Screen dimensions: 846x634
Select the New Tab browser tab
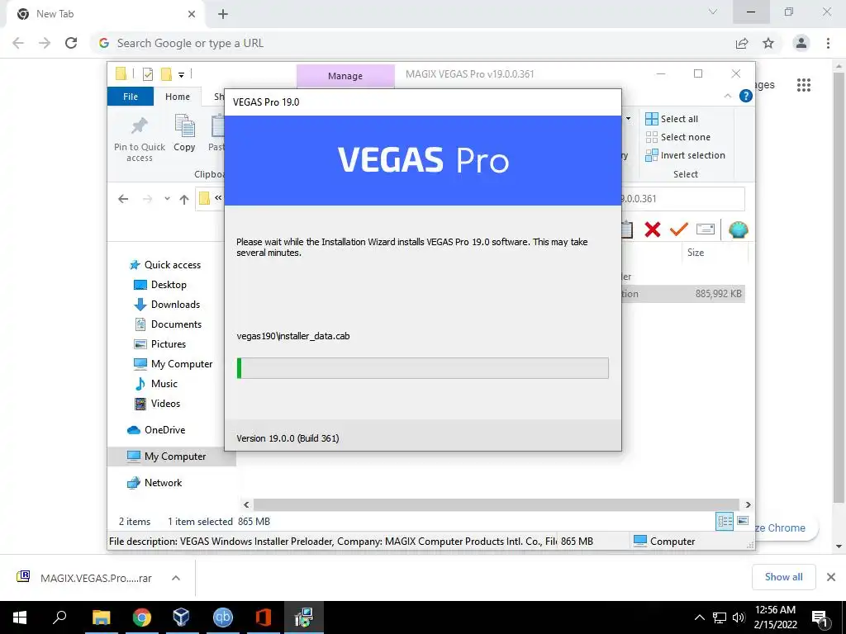[107, 15]
